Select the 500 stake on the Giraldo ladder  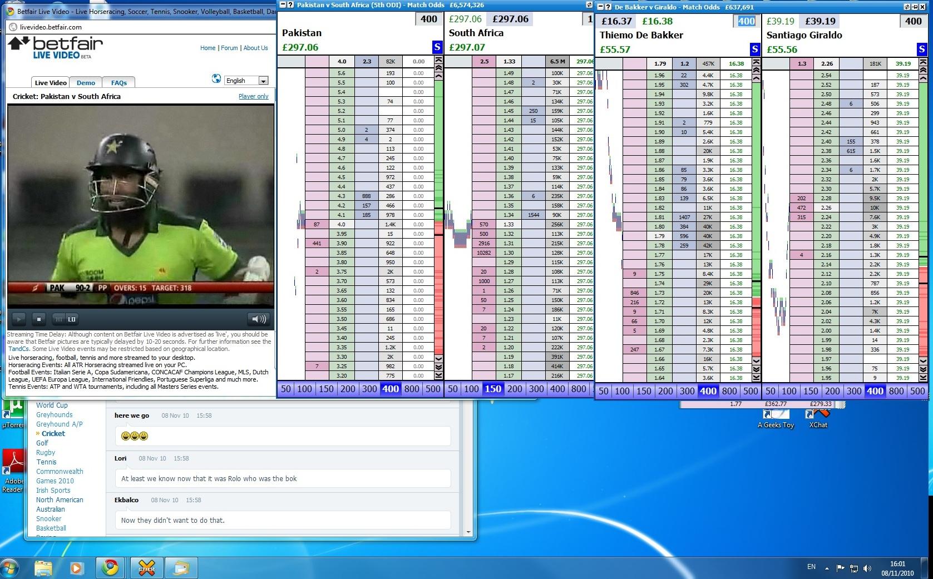917,391
